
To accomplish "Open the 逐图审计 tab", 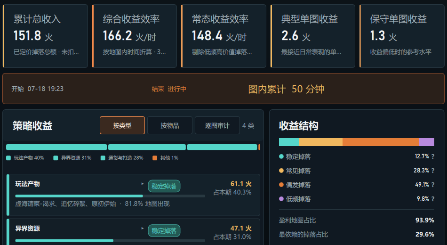I will pyautogui.click(x=217, y=125).
